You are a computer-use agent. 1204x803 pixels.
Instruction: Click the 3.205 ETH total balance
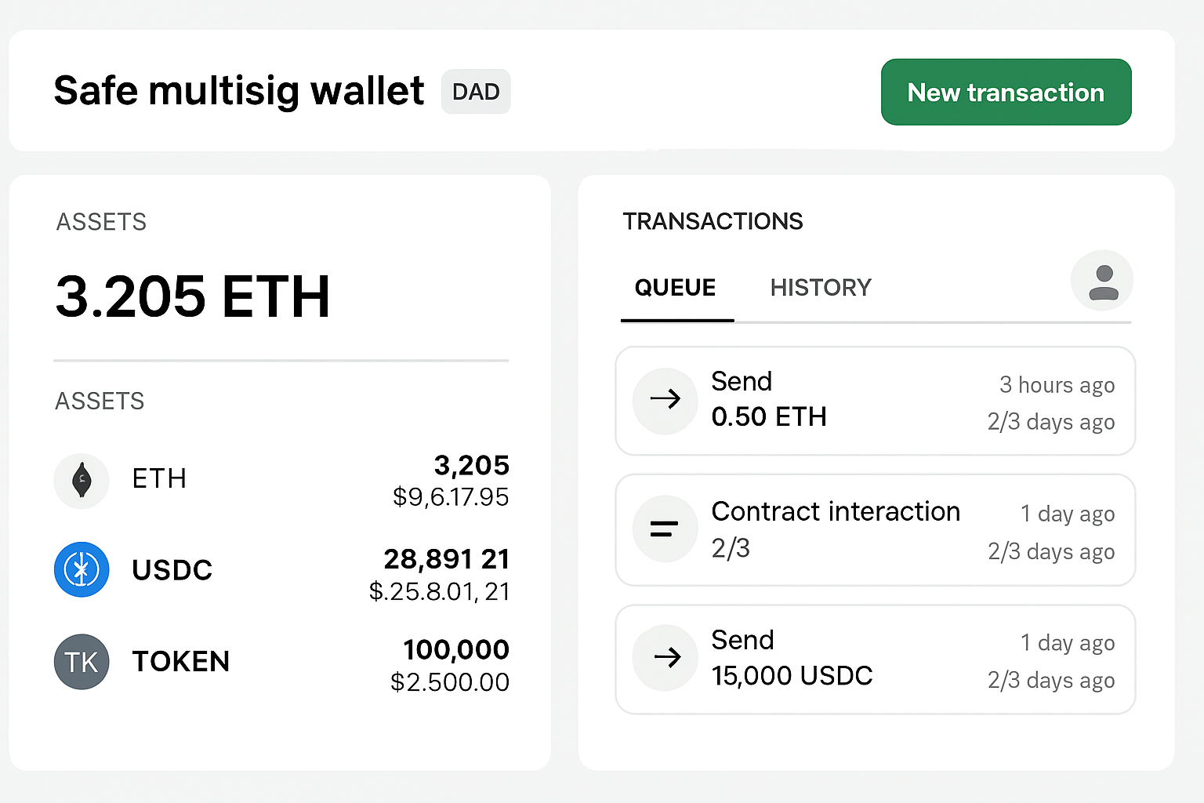192,296
